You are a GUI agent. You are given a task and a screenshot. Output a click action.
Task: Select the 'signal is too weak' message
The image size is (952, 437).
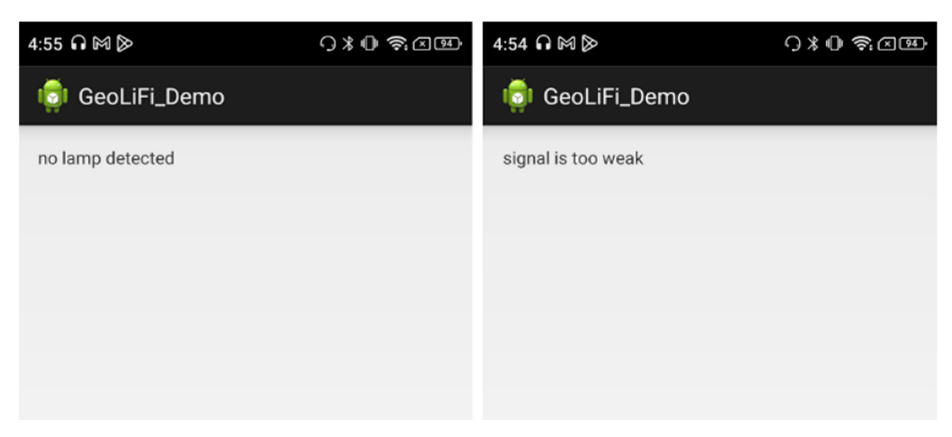coord(574,159)
